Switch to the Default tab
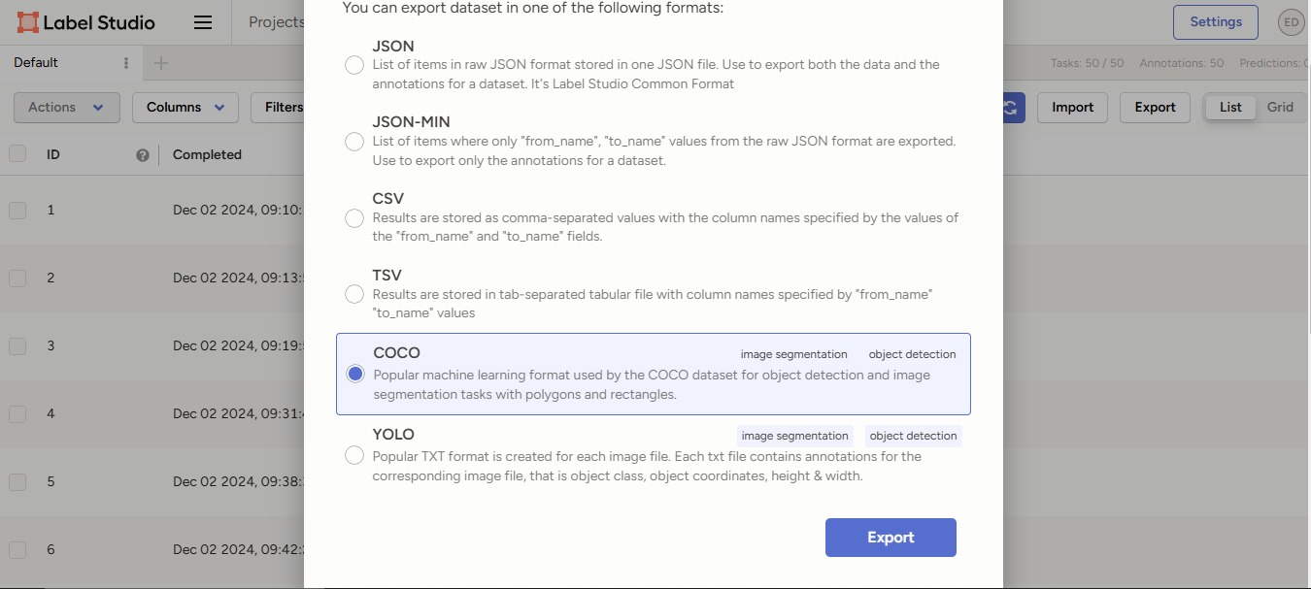 pyautogui.click(x=36, y=63)
